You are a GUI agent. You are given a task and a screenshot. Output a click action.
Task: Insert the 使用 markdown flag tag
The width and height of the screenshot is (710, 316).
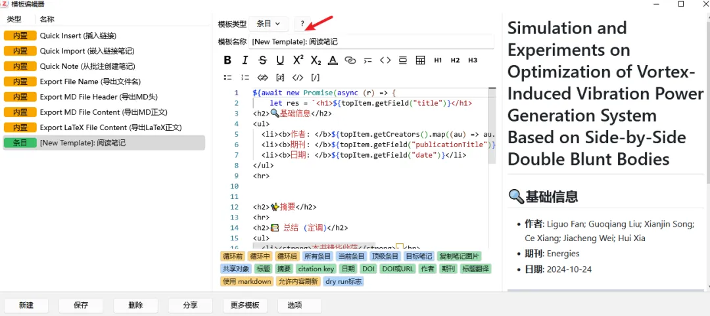point(247,282)
